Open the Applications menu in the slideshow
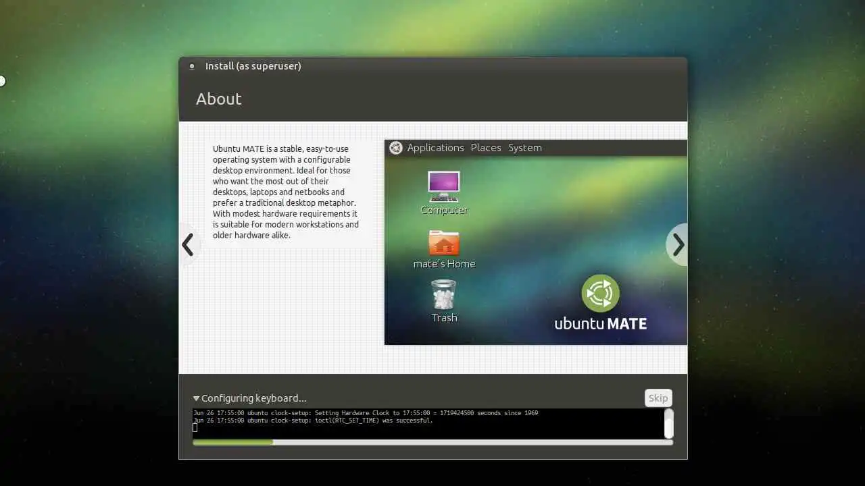The image size is (865, 486). click(435, 148)
